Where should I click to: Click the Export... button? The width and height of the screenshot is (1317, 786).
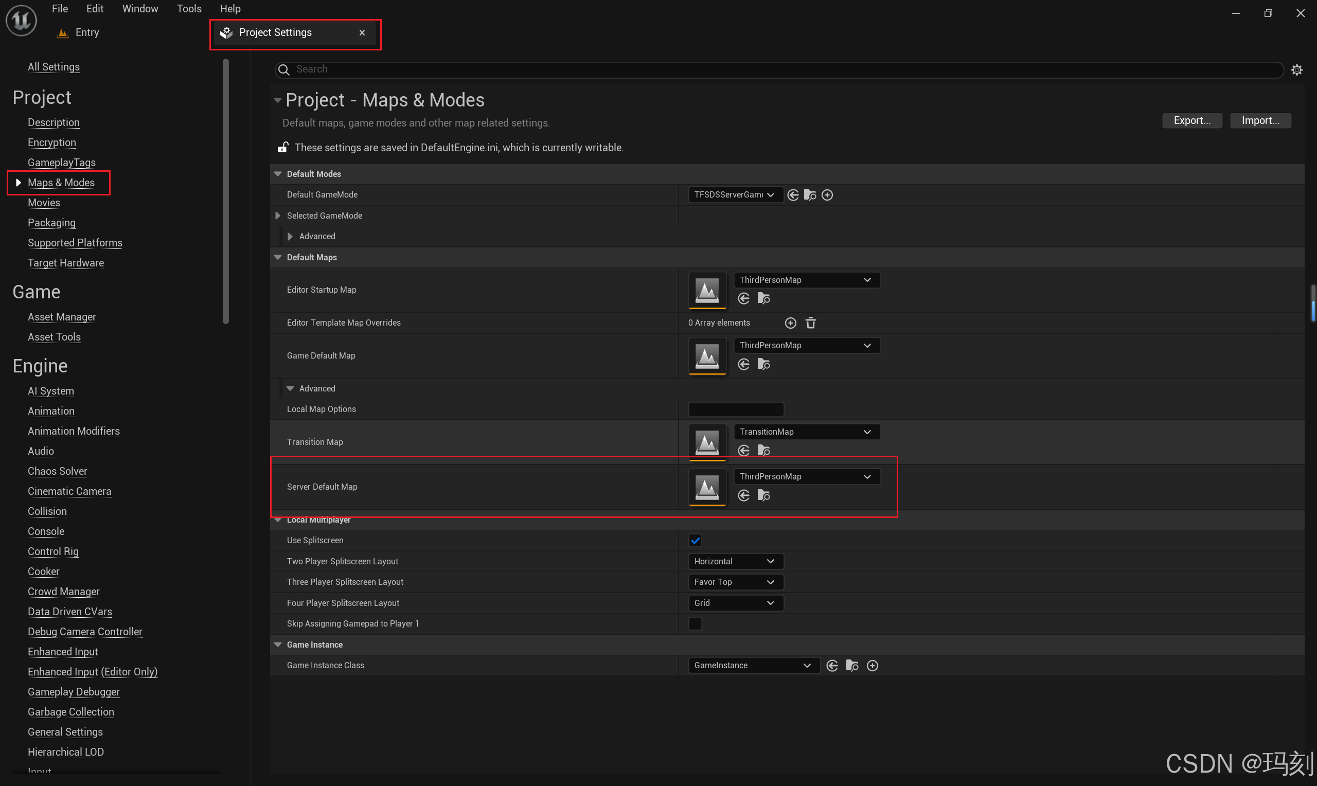point(1191,120)
